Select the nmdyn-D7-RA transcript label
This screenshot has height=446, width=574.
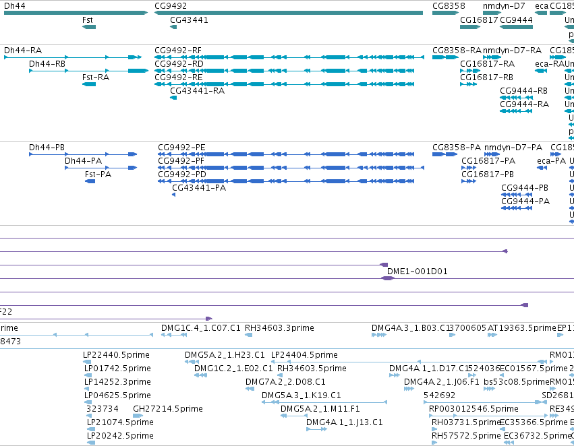pos(512,51)
